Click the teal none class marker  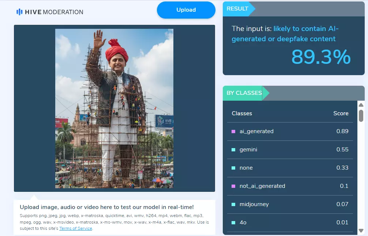[x=233, y=168]
